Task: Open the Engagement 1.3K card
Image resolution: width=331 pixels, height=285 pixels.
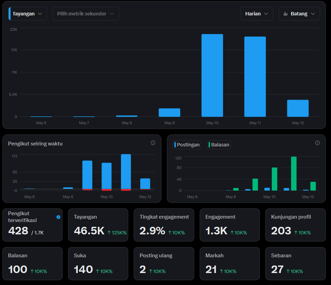Action: point(230,225)
